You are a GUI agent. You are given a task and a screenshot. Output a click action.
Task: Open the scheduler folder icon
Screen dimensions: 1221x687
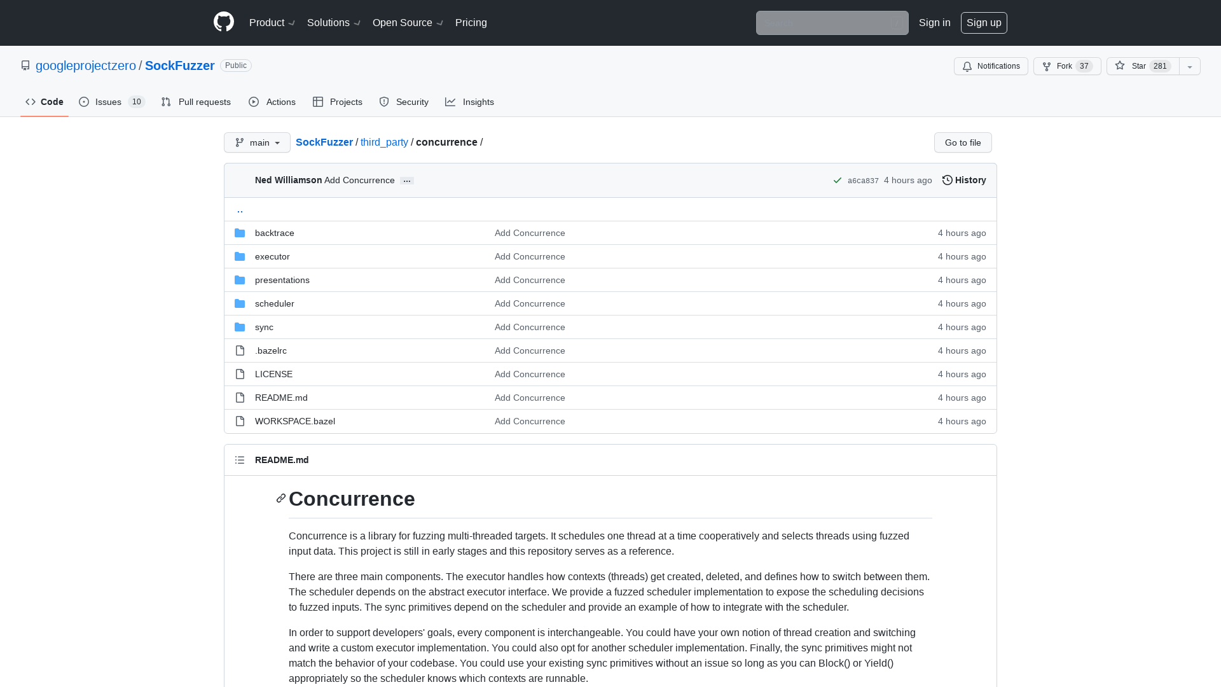tap(240, 303)
